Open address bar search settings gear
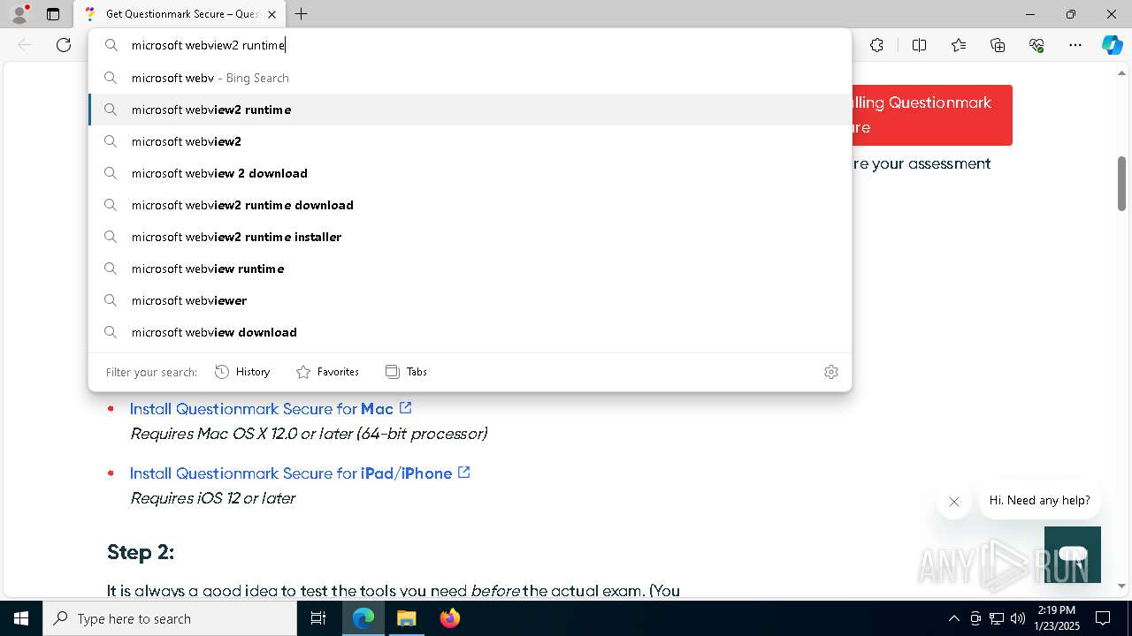The width and height of the screenshot is (1132, 636). click(831, 372)
